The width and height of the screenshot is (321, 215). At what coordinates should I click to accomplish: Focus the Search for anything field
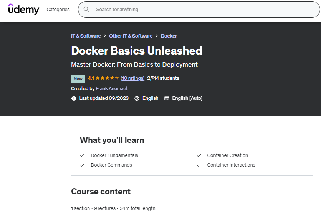tap(200, 9)
